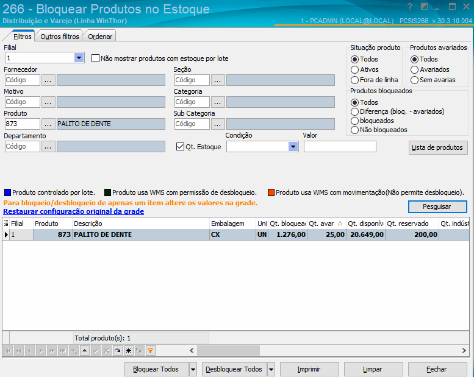The height and width of the screenshot is (377, 474).
Task: Open Fornecedor lookup ellipsis button
Action: pyautogui.click(x=48, y=80)
